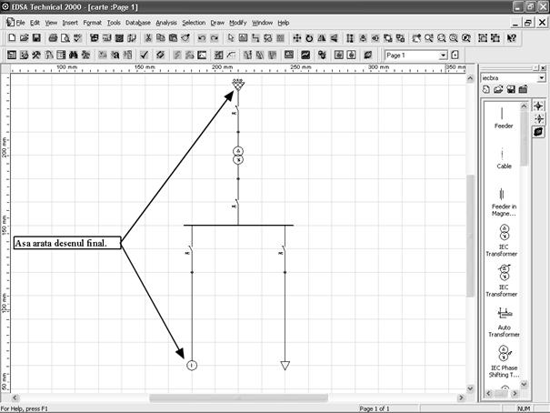550x413 pixels.
Task: Open the Draw menu
Action: click(217, 22)
